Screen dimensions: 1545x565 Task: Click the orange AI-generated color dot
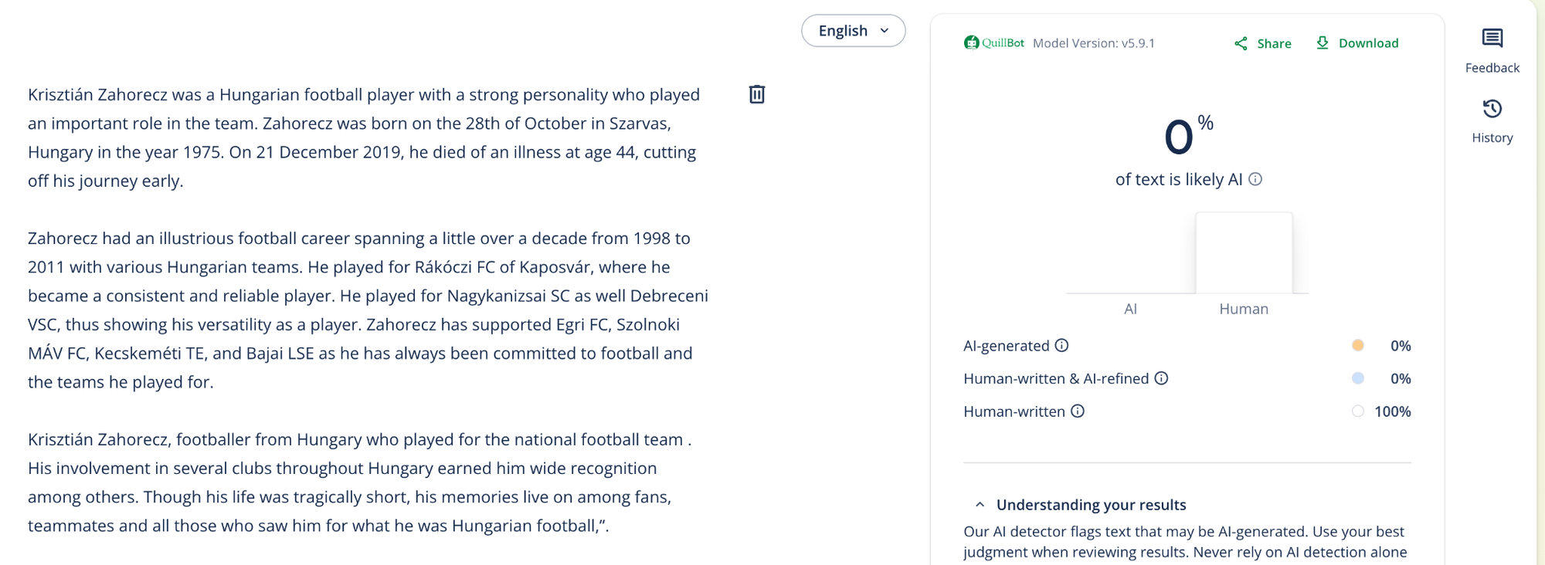(x=1357, y=346)
